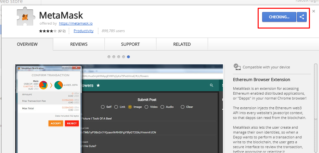Click the address bar URL in screenshot
The width and height of the screenshot is (319, 153).
[115, 76]
